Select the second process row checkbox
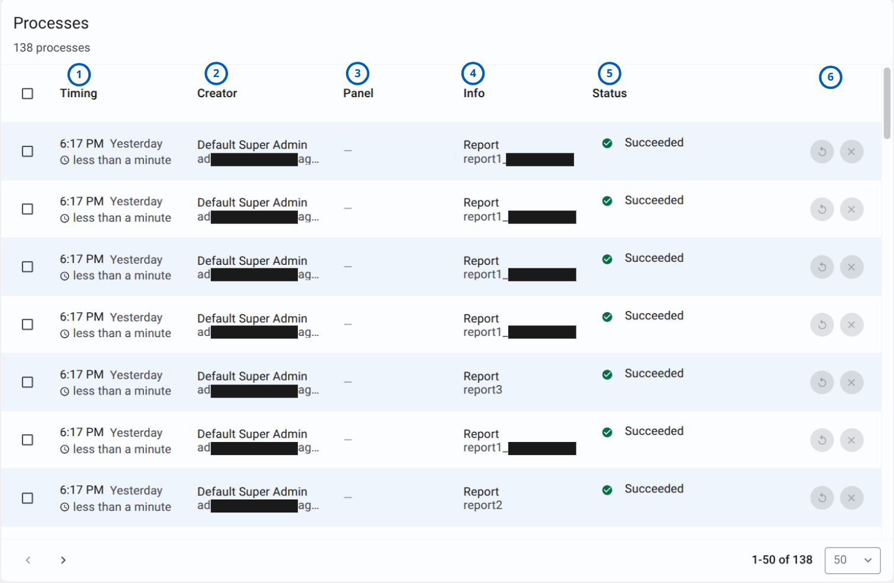894x583 pixels. pos(27,209)
